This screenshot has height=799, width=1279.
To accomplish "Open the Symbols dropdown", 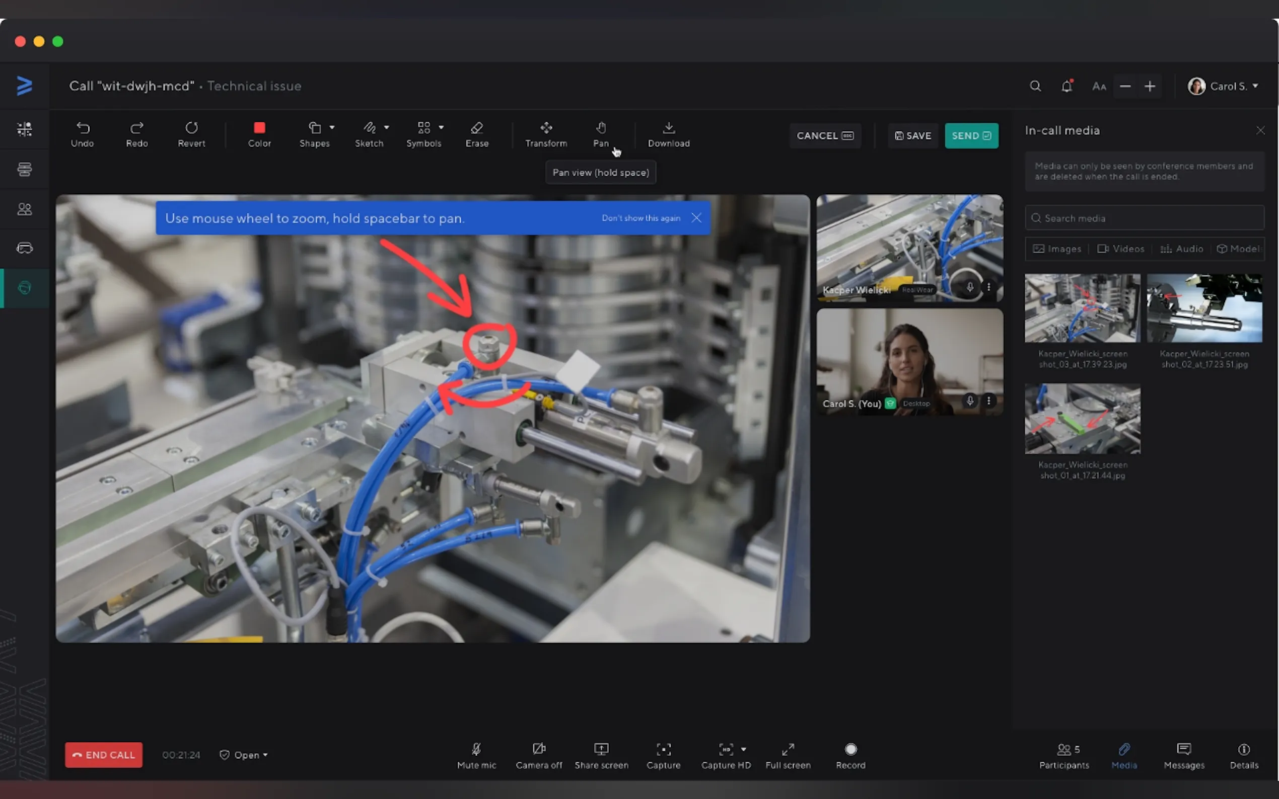I will pos(441,127).
